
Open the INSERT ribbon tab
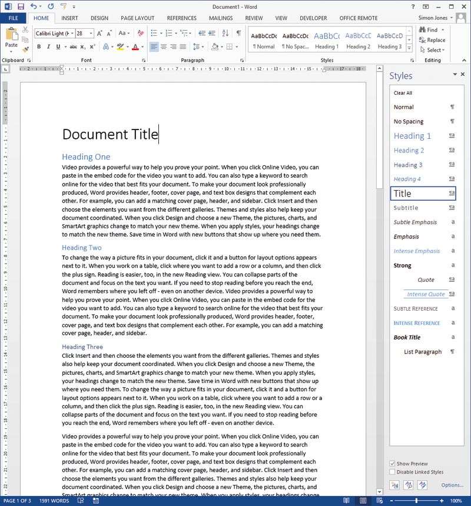point(69,18)
